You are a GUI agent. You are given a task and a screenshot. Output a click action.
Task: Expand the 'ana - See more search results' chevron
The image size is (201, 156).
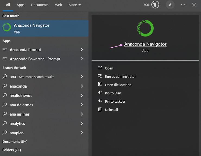[x=82, y=77]
